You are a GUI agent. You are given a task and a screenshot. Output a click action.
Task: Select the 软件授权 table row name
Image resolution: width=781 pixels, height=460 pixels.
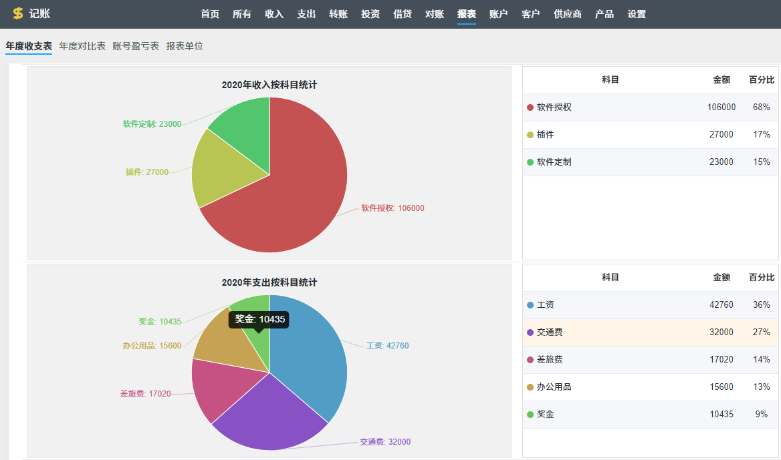point(554,107)
